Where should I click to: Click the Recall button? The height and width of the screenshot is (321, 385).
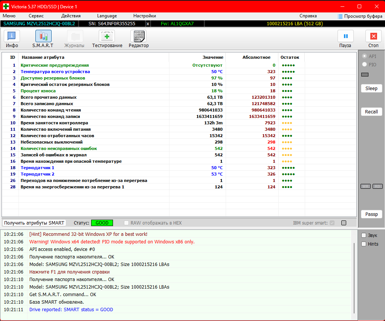coord(371,112)
